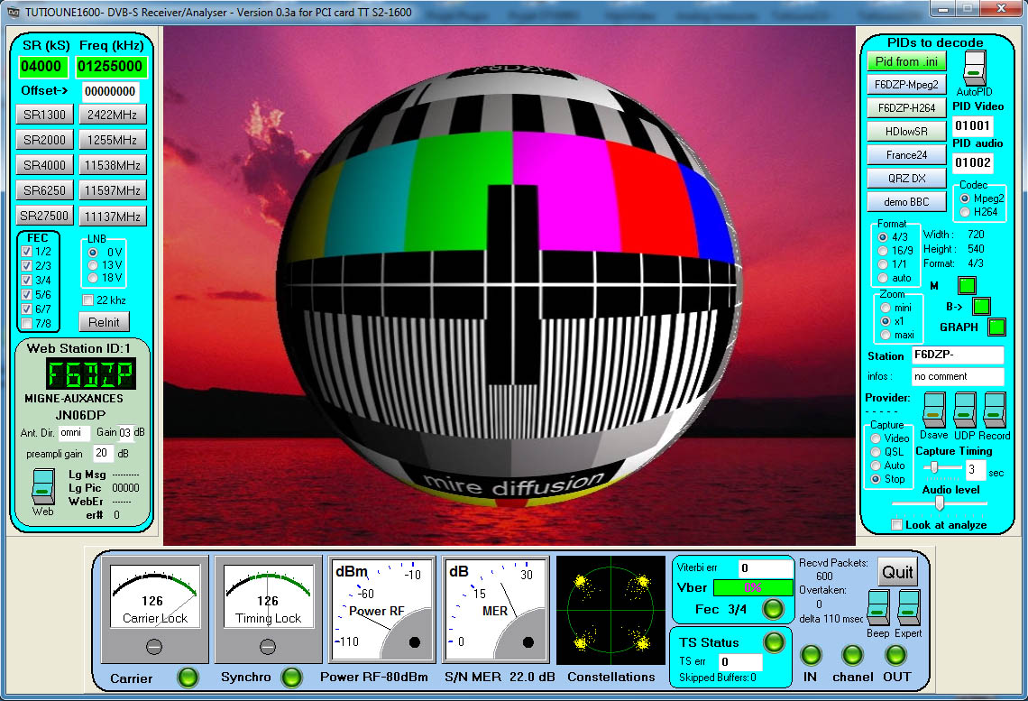Uncheck FEC 5/6 checkbox
Screen dimensions: 1028x701
pos(26,294)
